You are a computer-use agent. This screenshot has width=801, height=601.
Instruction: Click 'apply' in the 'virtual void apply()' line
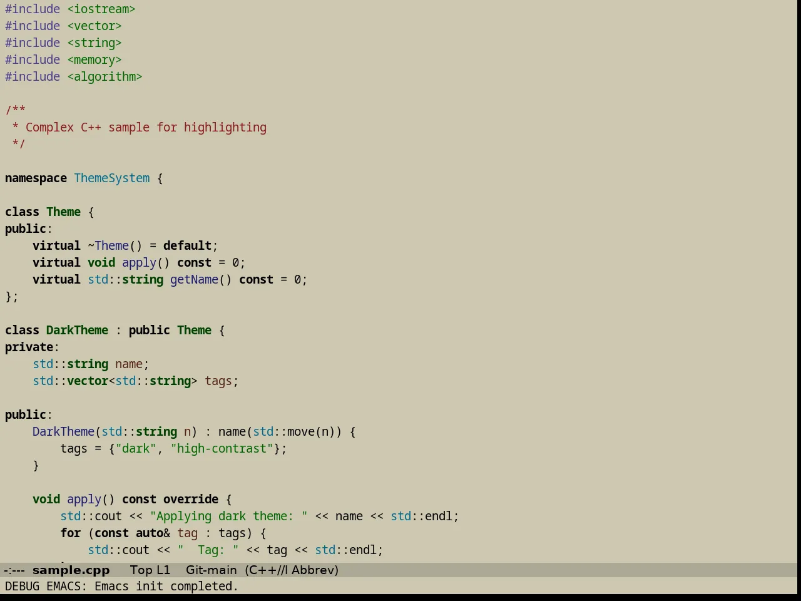click(139, 263)
